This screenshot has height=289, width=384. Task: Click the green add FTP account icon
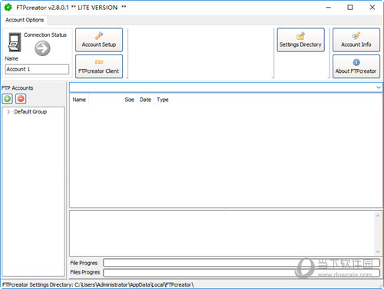click(x=8, y=99)
